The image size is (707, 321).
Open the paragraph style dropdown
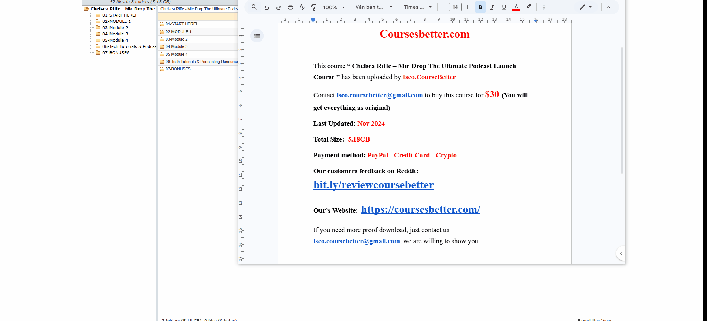point(374,7)
